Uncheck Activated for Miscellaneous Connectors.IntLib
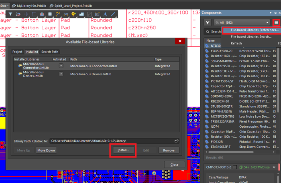 click(x=61, y=65)
